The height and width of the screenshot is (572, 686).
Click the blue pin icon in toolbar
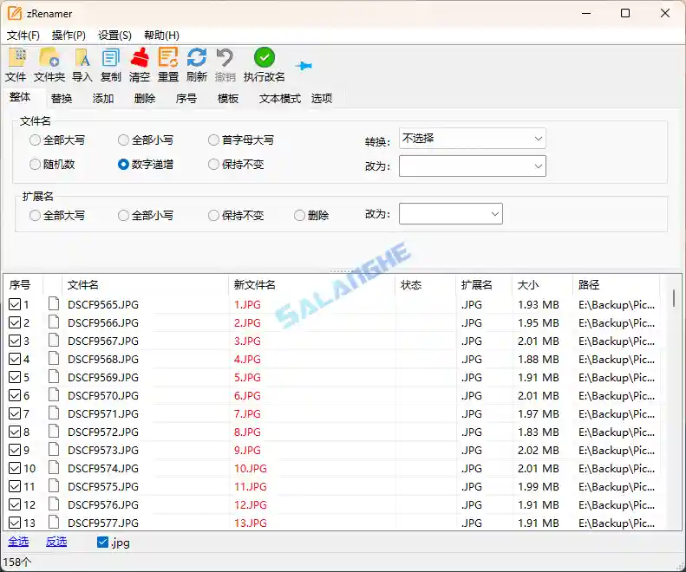tap(304, 66)
